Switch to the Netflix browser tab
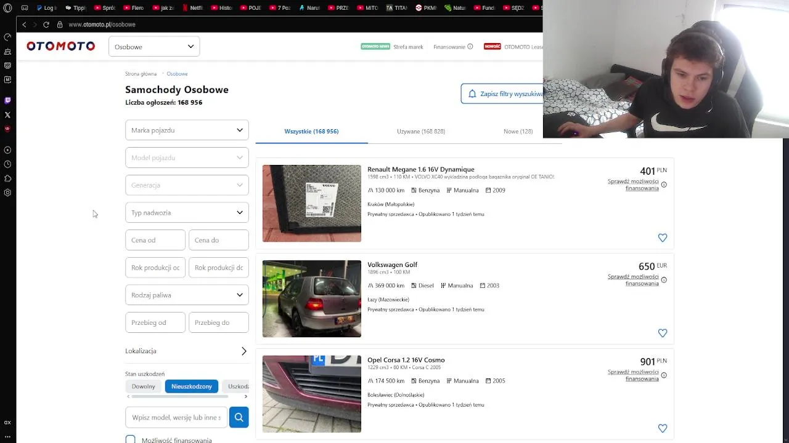Screen dimensions: 789x443 tap(192, 8)
